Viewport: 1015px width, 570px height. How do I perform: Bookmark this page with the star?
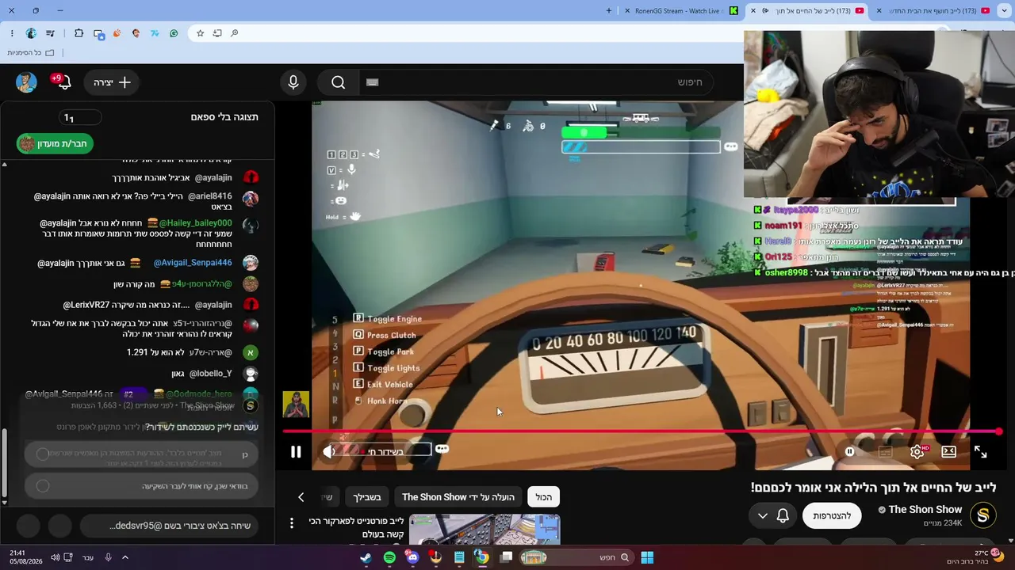pos(200,33)
